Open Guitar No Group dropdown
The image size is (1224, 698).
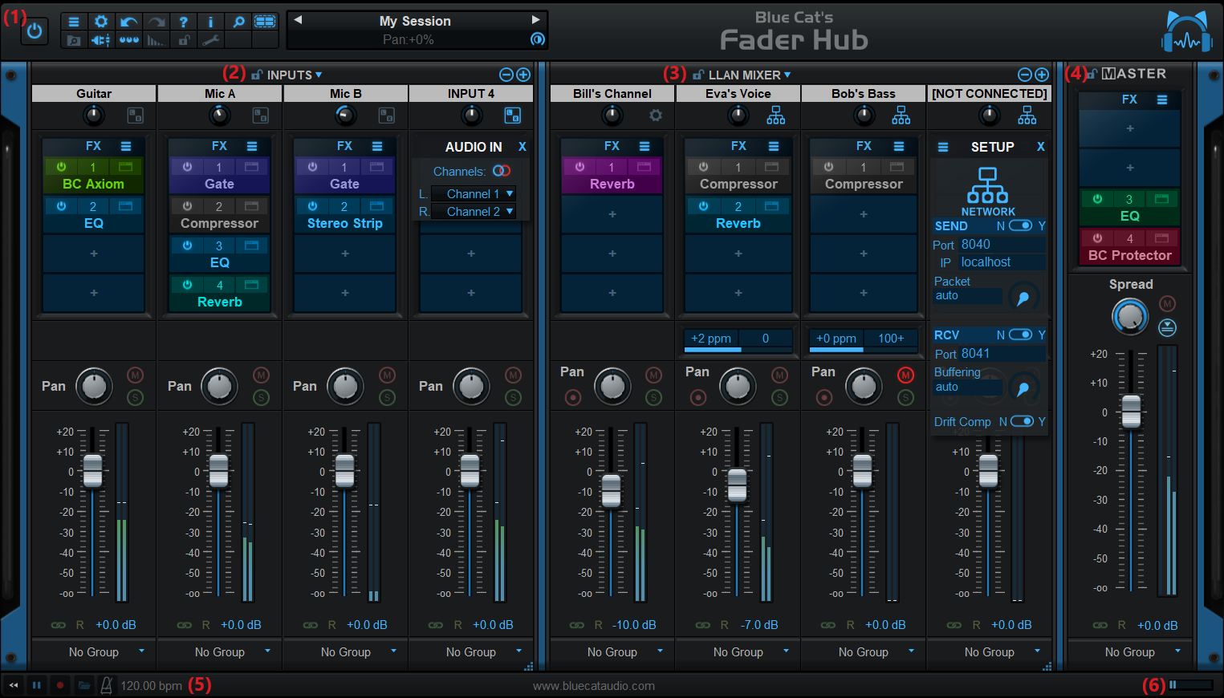tap(94, 652)
